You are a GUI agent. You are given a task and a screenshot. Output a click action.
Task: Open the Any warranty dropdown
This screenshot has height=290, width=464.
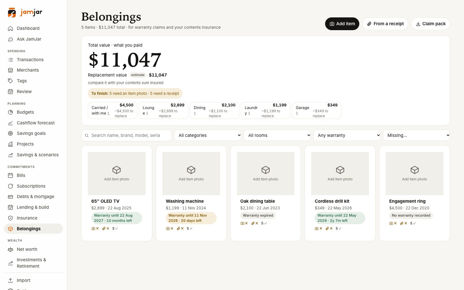[x=347, y=135]
